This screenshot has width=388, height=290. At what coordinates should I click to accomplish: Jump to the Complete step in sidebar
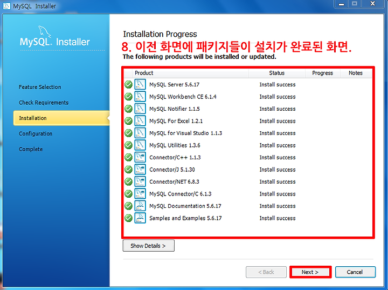tap(31, 149)
